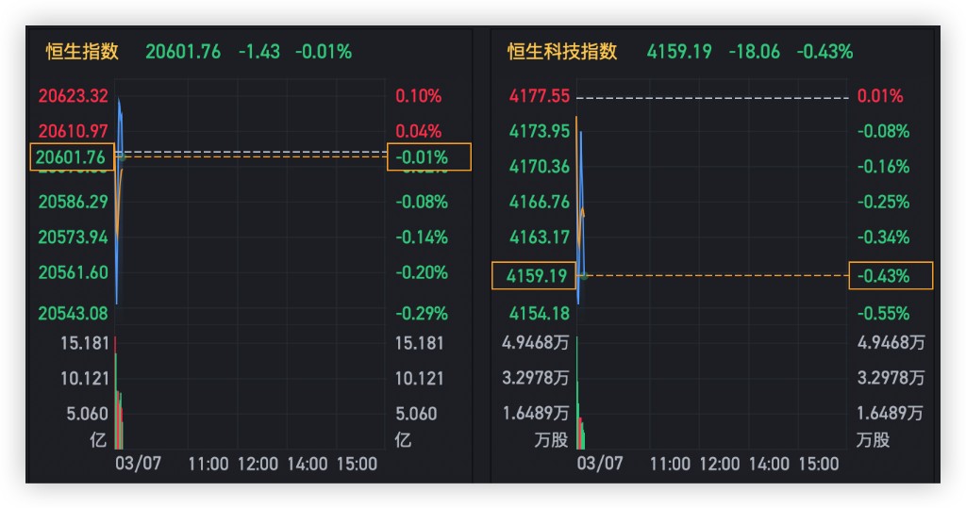Click the red 0.10% percentage axis label
The image size is (966, 508).
click(419, 96)
